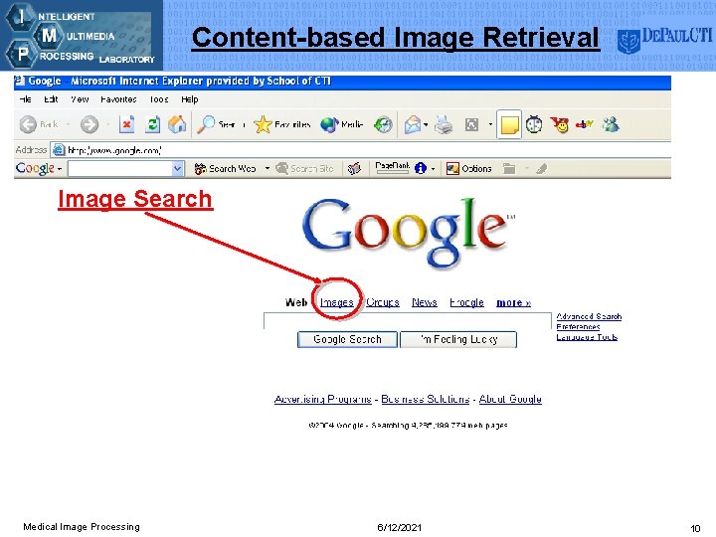Open the View menu

tap(80, 99)
